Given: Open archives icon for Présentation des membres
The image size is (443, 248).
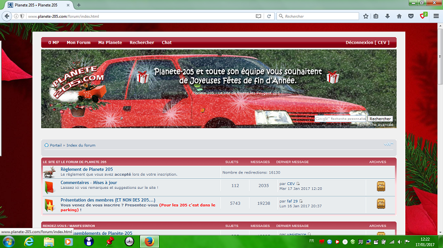Looking at the screenshot, I should pos(381,204).
